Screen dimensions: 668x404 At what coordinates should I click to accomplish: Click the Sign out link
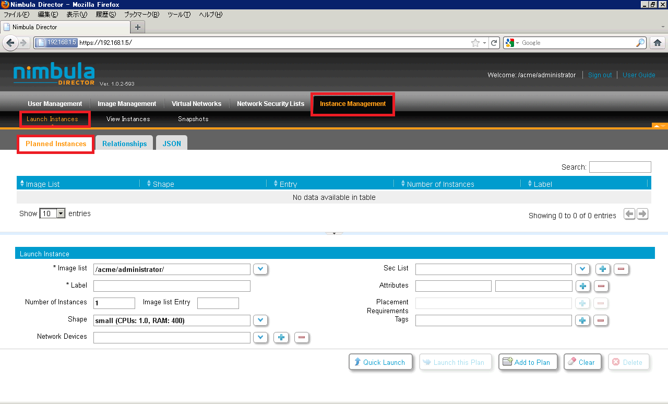coord(600,75)
